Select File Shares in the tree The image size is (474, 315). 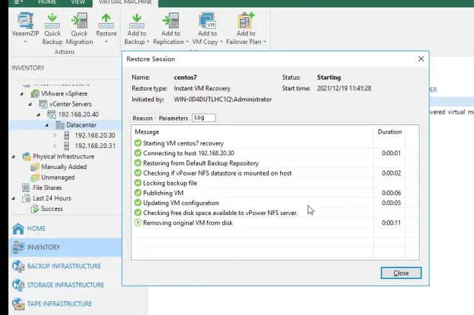47,188
